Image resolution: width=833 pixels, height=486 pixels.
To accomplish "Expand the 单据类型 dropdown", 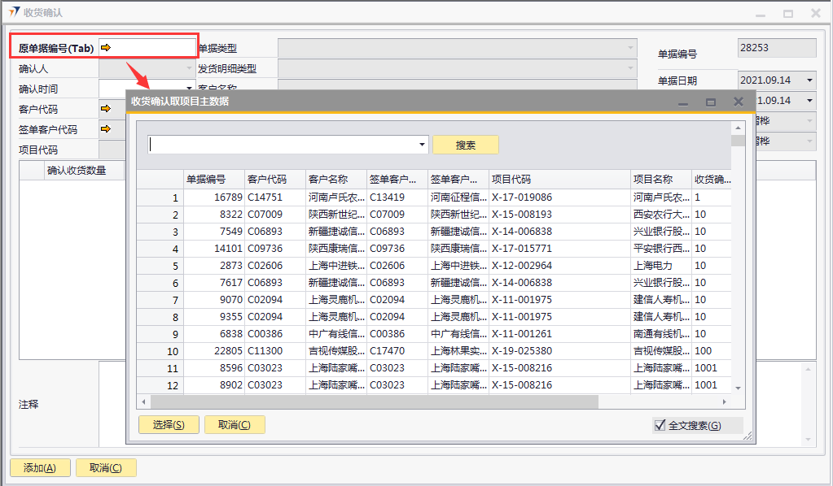I will [x=630, y=48].
